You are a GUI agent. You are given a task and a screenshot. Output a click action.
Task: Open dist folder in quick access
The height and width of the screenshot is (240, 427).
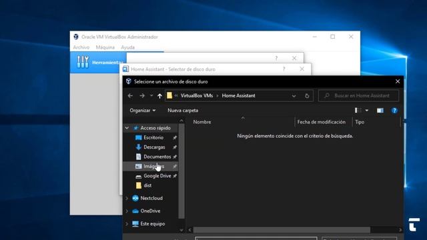click(x=147, y=185)
